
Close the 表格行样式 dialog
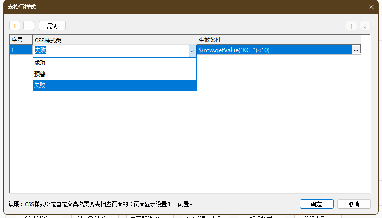tap(371, 7)
